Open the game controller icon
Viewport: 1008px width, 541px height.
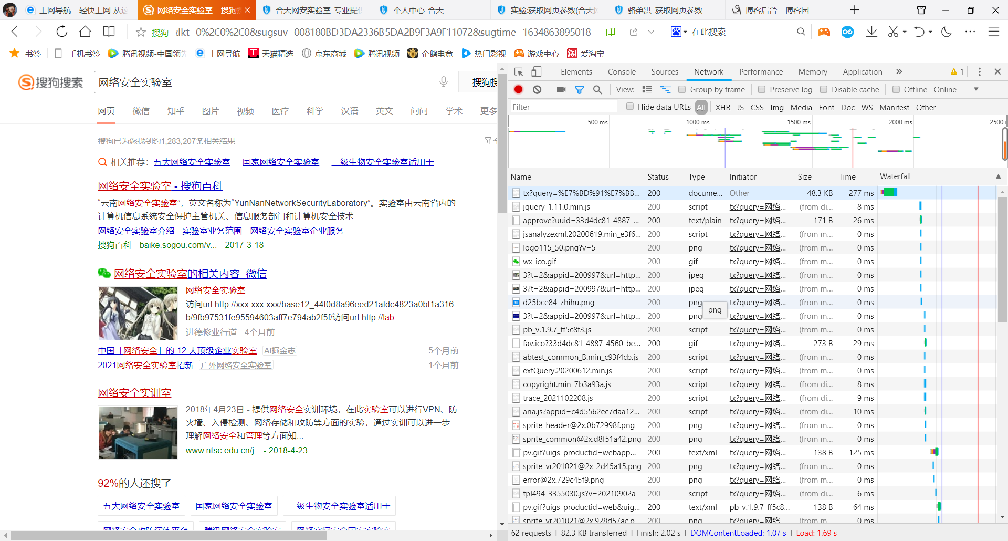tap(824, 32)
